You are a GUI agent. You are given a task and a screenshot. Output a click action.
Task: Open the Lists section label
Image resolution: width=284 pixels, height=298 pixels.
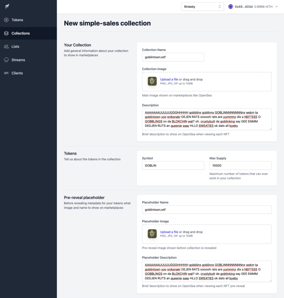coord(15,46)
